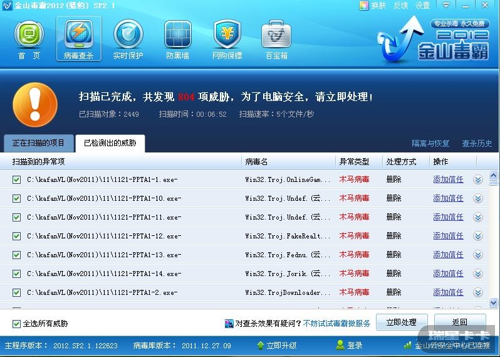
Task: Expand details for the 1121-PPTA1-10.exe row
Action: pos(477,199)
